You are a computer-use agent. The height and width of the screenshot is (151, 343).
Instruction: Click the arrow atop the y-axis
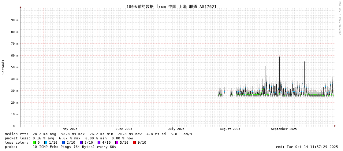(x=21, y=7)
